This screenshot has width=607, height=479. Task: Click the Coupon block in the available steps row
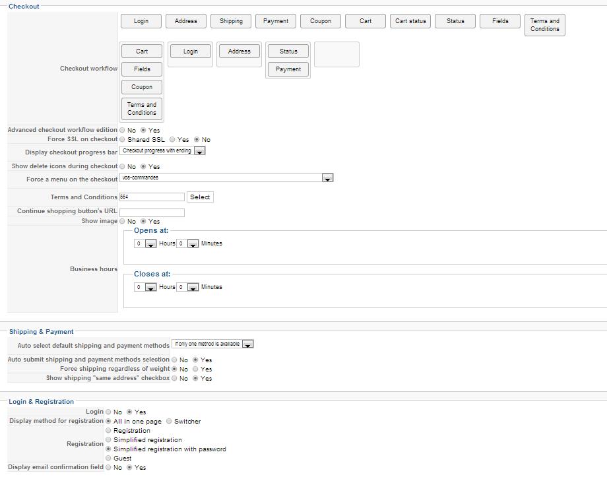(x=321, y=21)
